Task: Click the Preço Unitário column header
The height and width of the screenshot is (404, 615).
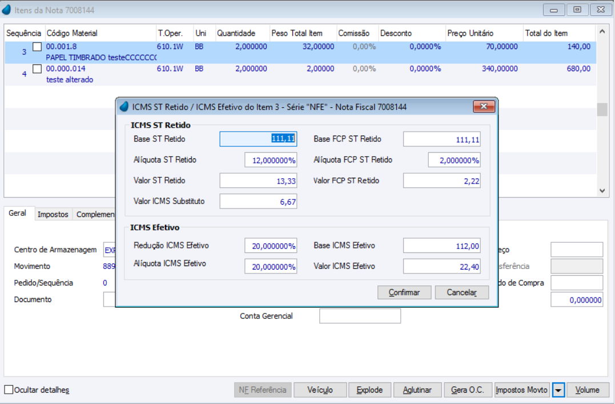Action: (484, 33)
